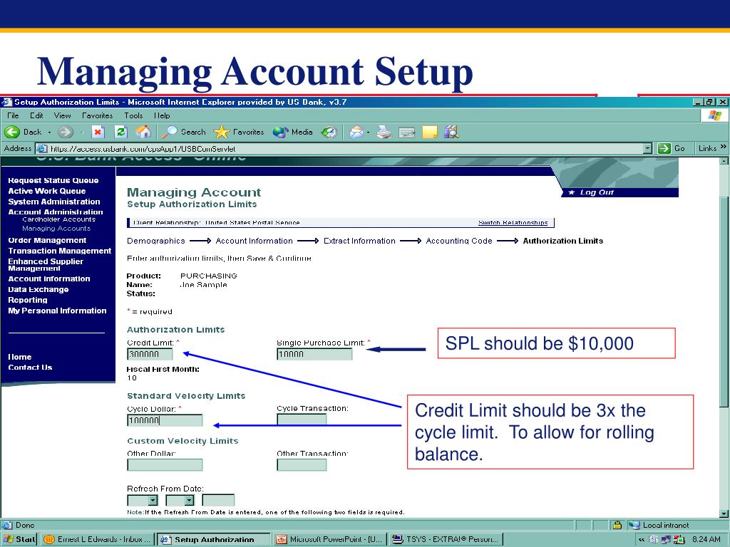Click the Other Dollar input field
Screen dimensions: 730x547
[165, 464]
